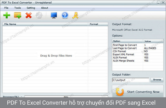166x108 pixels.
Task: Click the Format column header
Action: pos(98,24)
